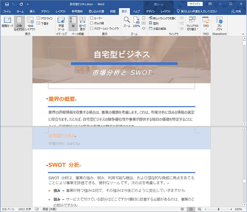
Task: Click the サインイン button
Action: pos(195,4)
